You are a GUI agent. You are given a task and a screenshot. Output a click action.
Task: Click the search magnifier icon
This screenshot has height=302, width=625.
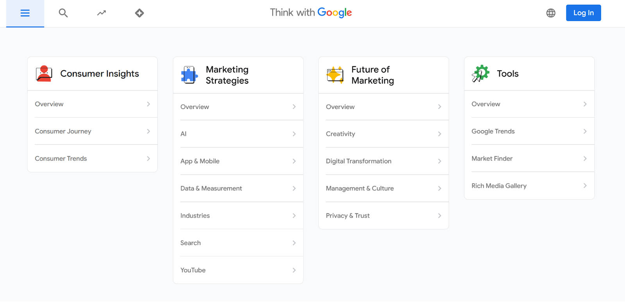63,13
